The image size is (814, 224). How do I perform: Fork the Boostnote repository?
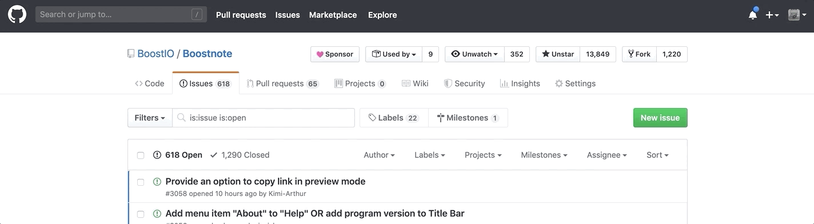[639, 54]
